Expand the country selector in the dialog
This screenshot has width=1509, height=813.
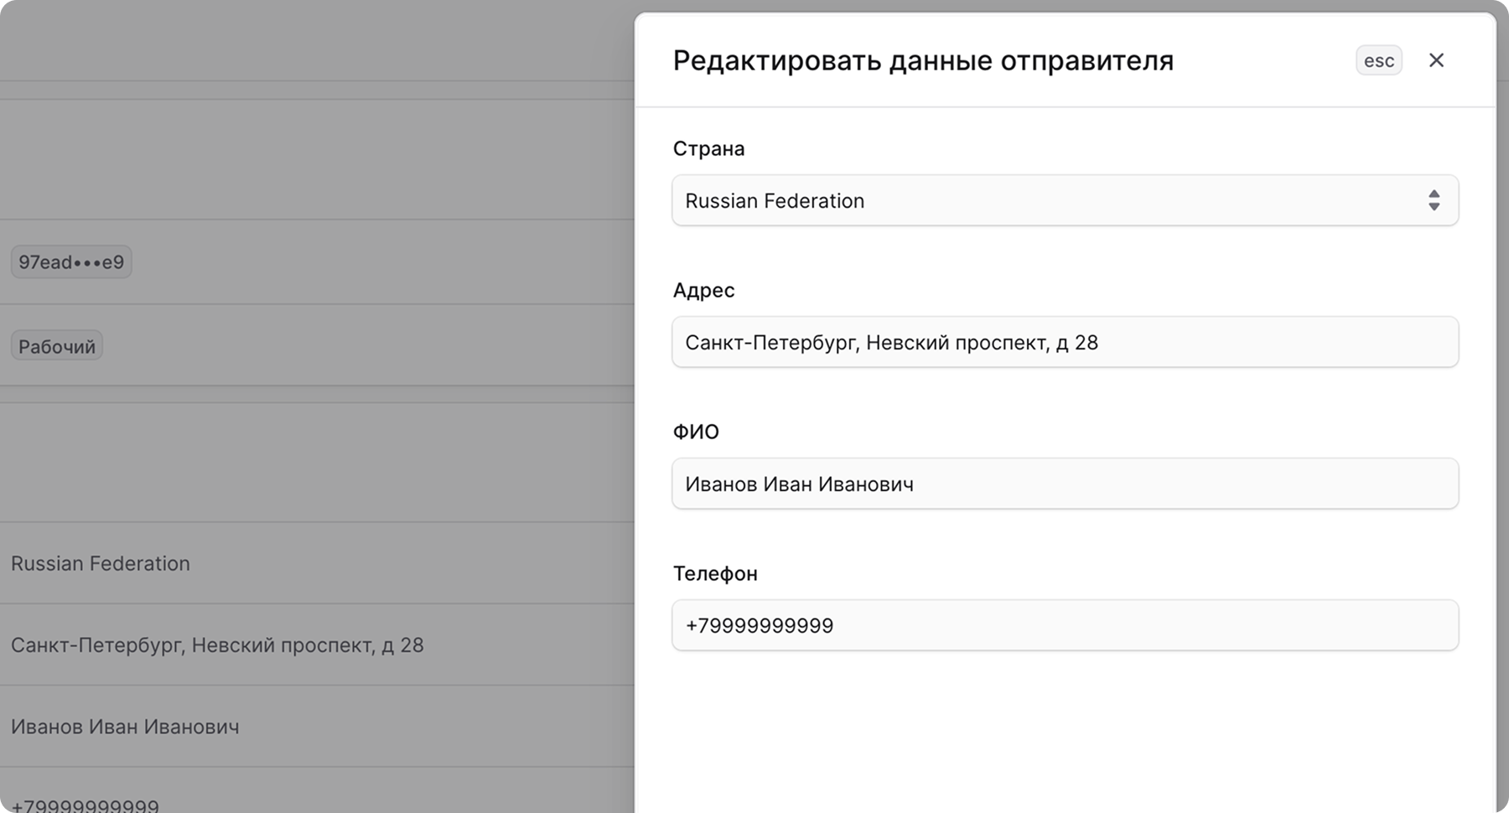click(x=1065, y=200)
